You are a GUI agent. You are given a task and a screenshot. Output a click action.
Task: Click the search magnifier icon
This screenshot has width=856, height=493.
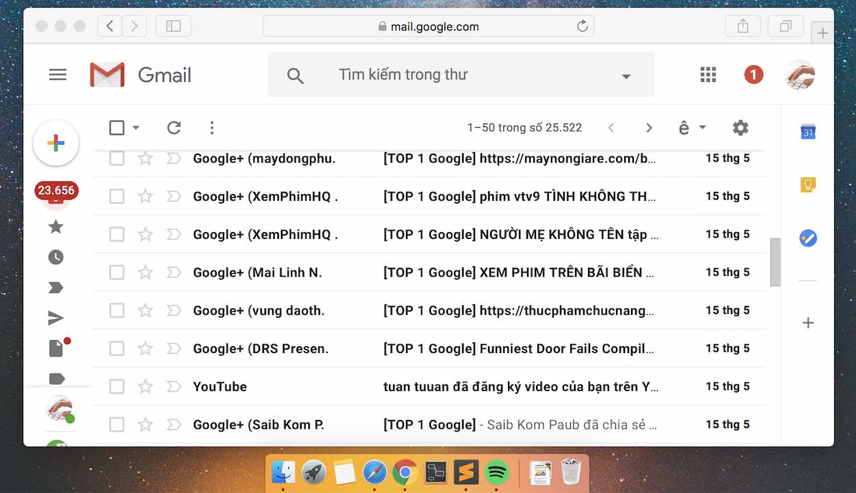tap(295, 75)
